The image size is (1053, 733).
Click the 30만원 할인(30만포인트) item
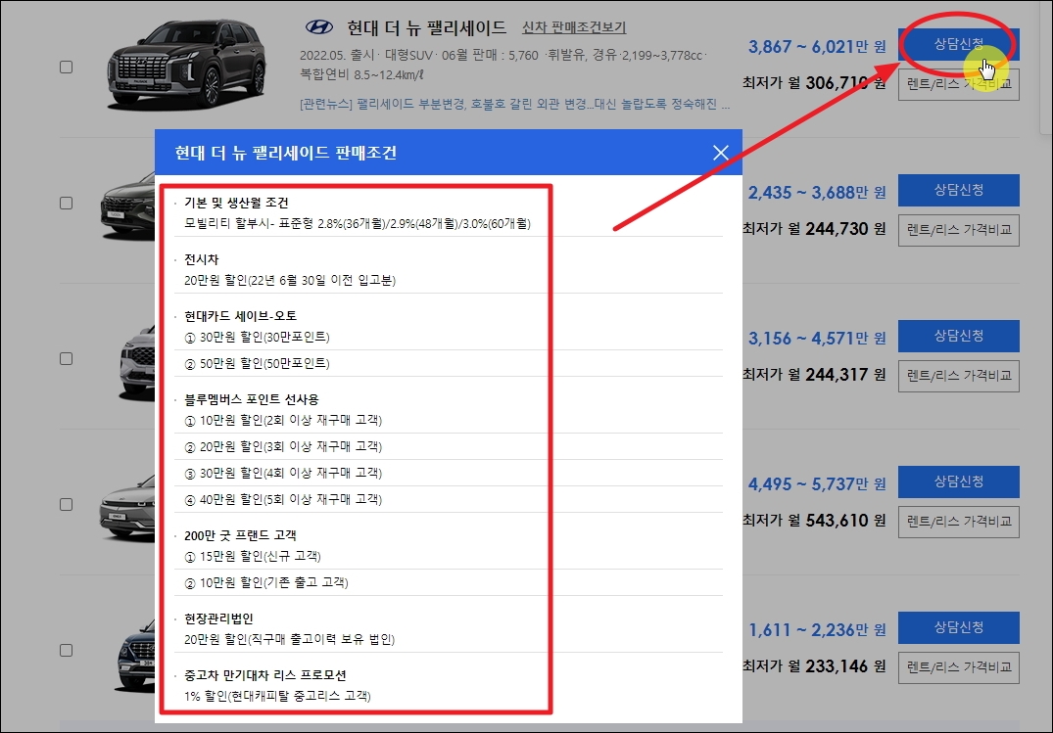257,337
